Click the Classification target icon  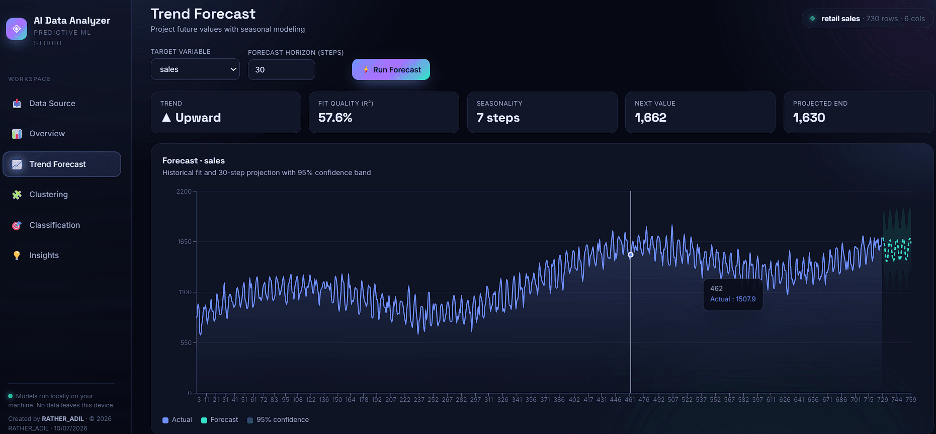point(17,225)
